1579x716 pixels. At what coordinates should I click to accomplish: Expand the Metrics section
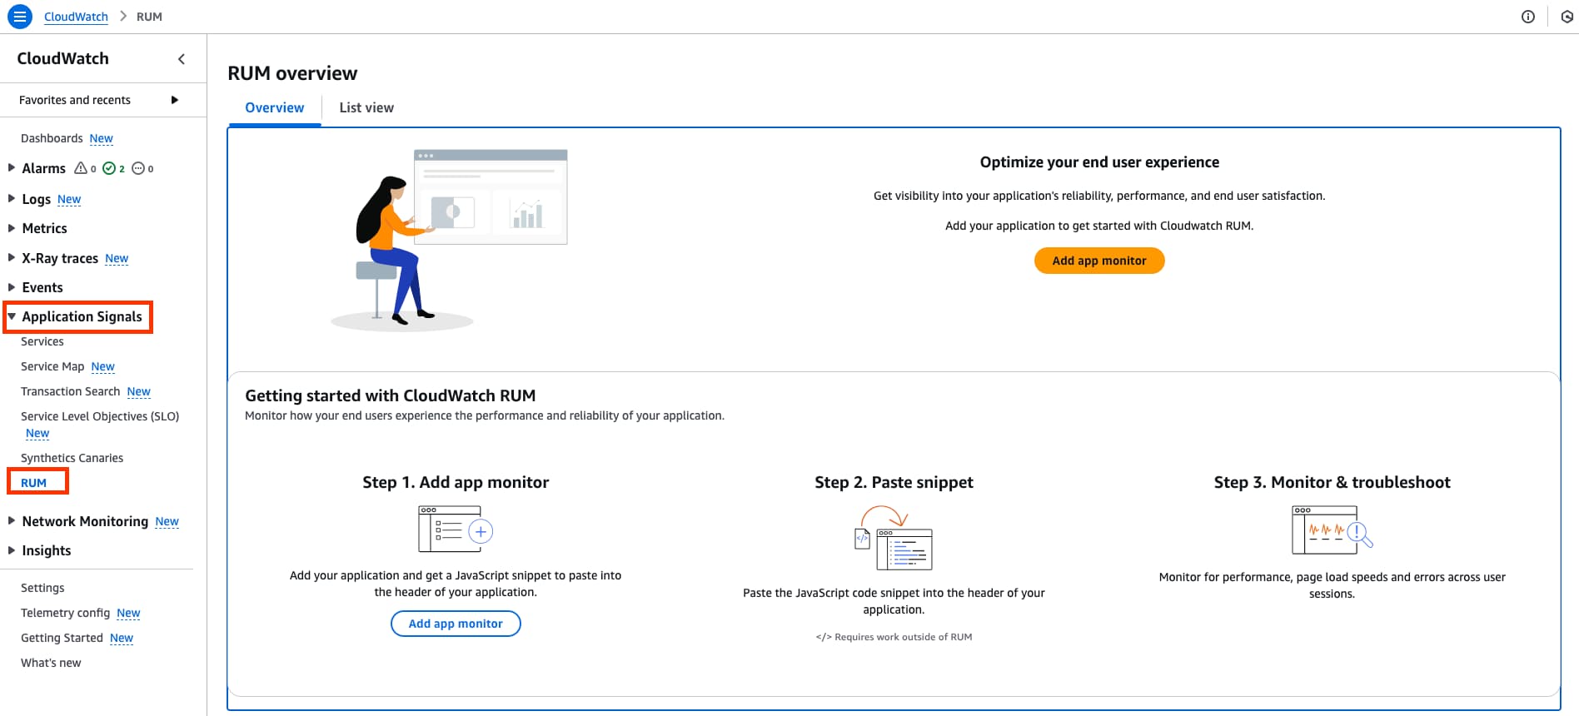tap(12, 227)
